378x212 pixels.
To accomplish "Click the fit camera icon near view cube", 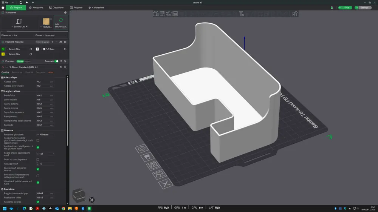I will pyautogui.click(x=92, y=200).
